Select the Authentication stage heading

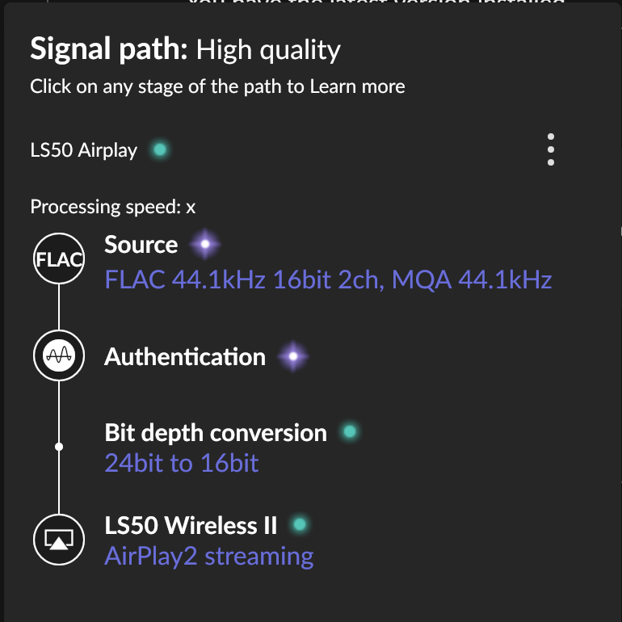tap(185, 356)
